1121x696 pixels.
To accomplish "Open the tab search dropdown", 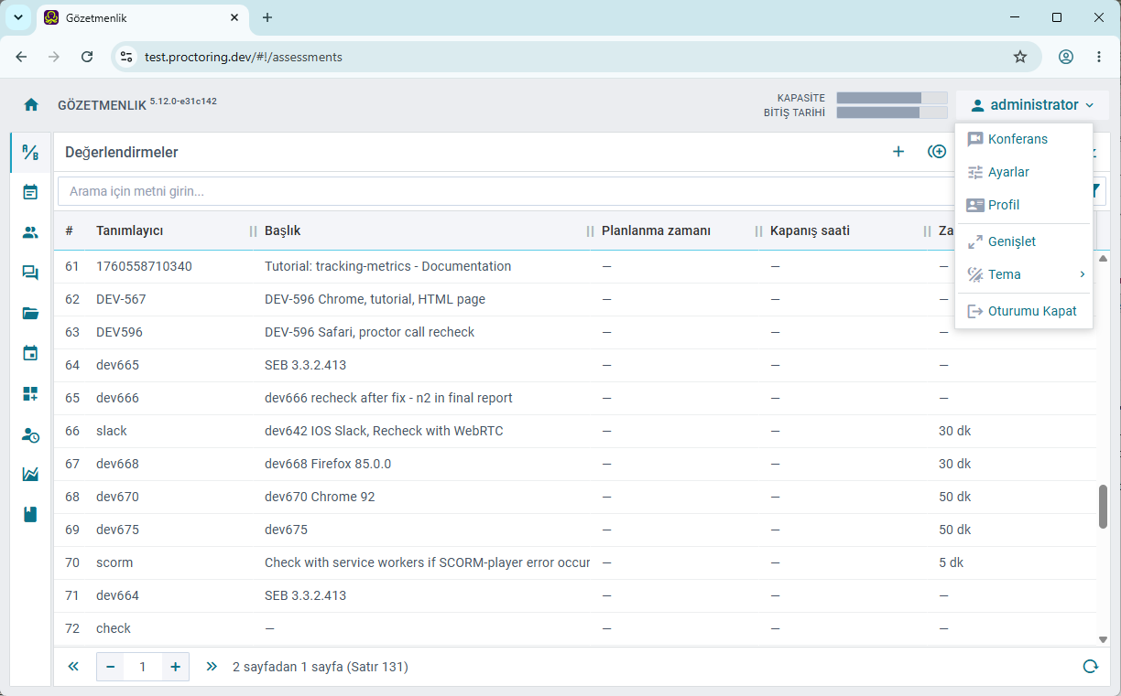I will 17,17.
